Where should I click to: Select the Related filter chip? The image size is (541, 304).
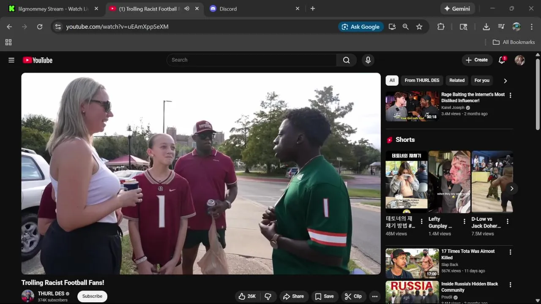pyautogui.click(x=457, y=80)
